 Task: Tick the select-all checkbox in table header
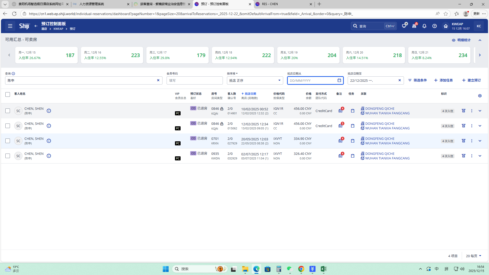pos(8,94)
